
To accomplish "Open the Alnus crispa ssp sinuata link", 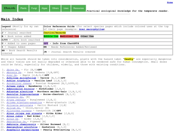I will (x=24, y=114).
